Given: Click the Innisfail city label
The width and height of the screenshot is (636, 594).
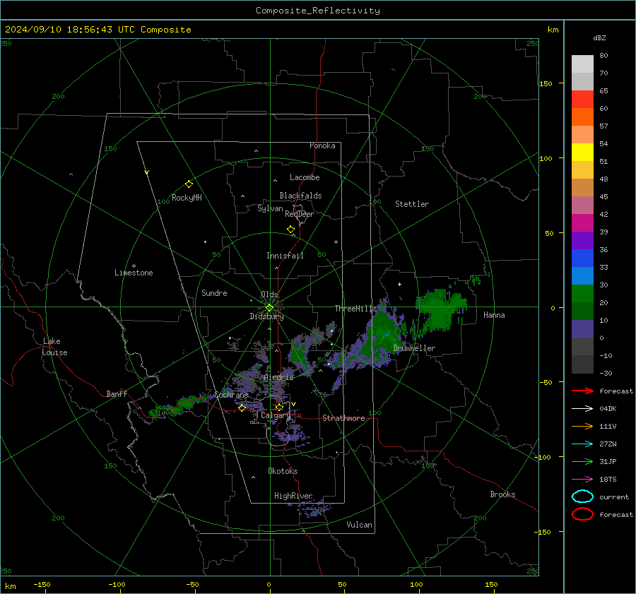Looking at the screenshot, I should point(285,256).
